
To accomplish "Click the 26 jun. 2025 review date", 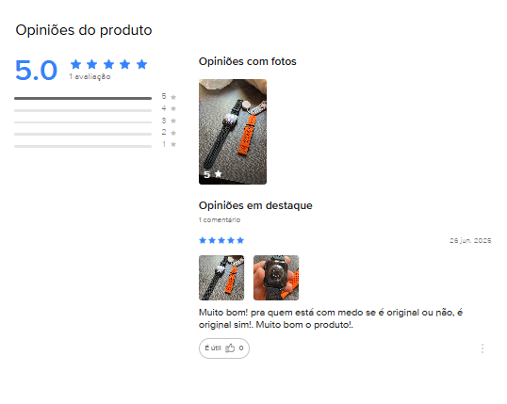I will (470, 240).
